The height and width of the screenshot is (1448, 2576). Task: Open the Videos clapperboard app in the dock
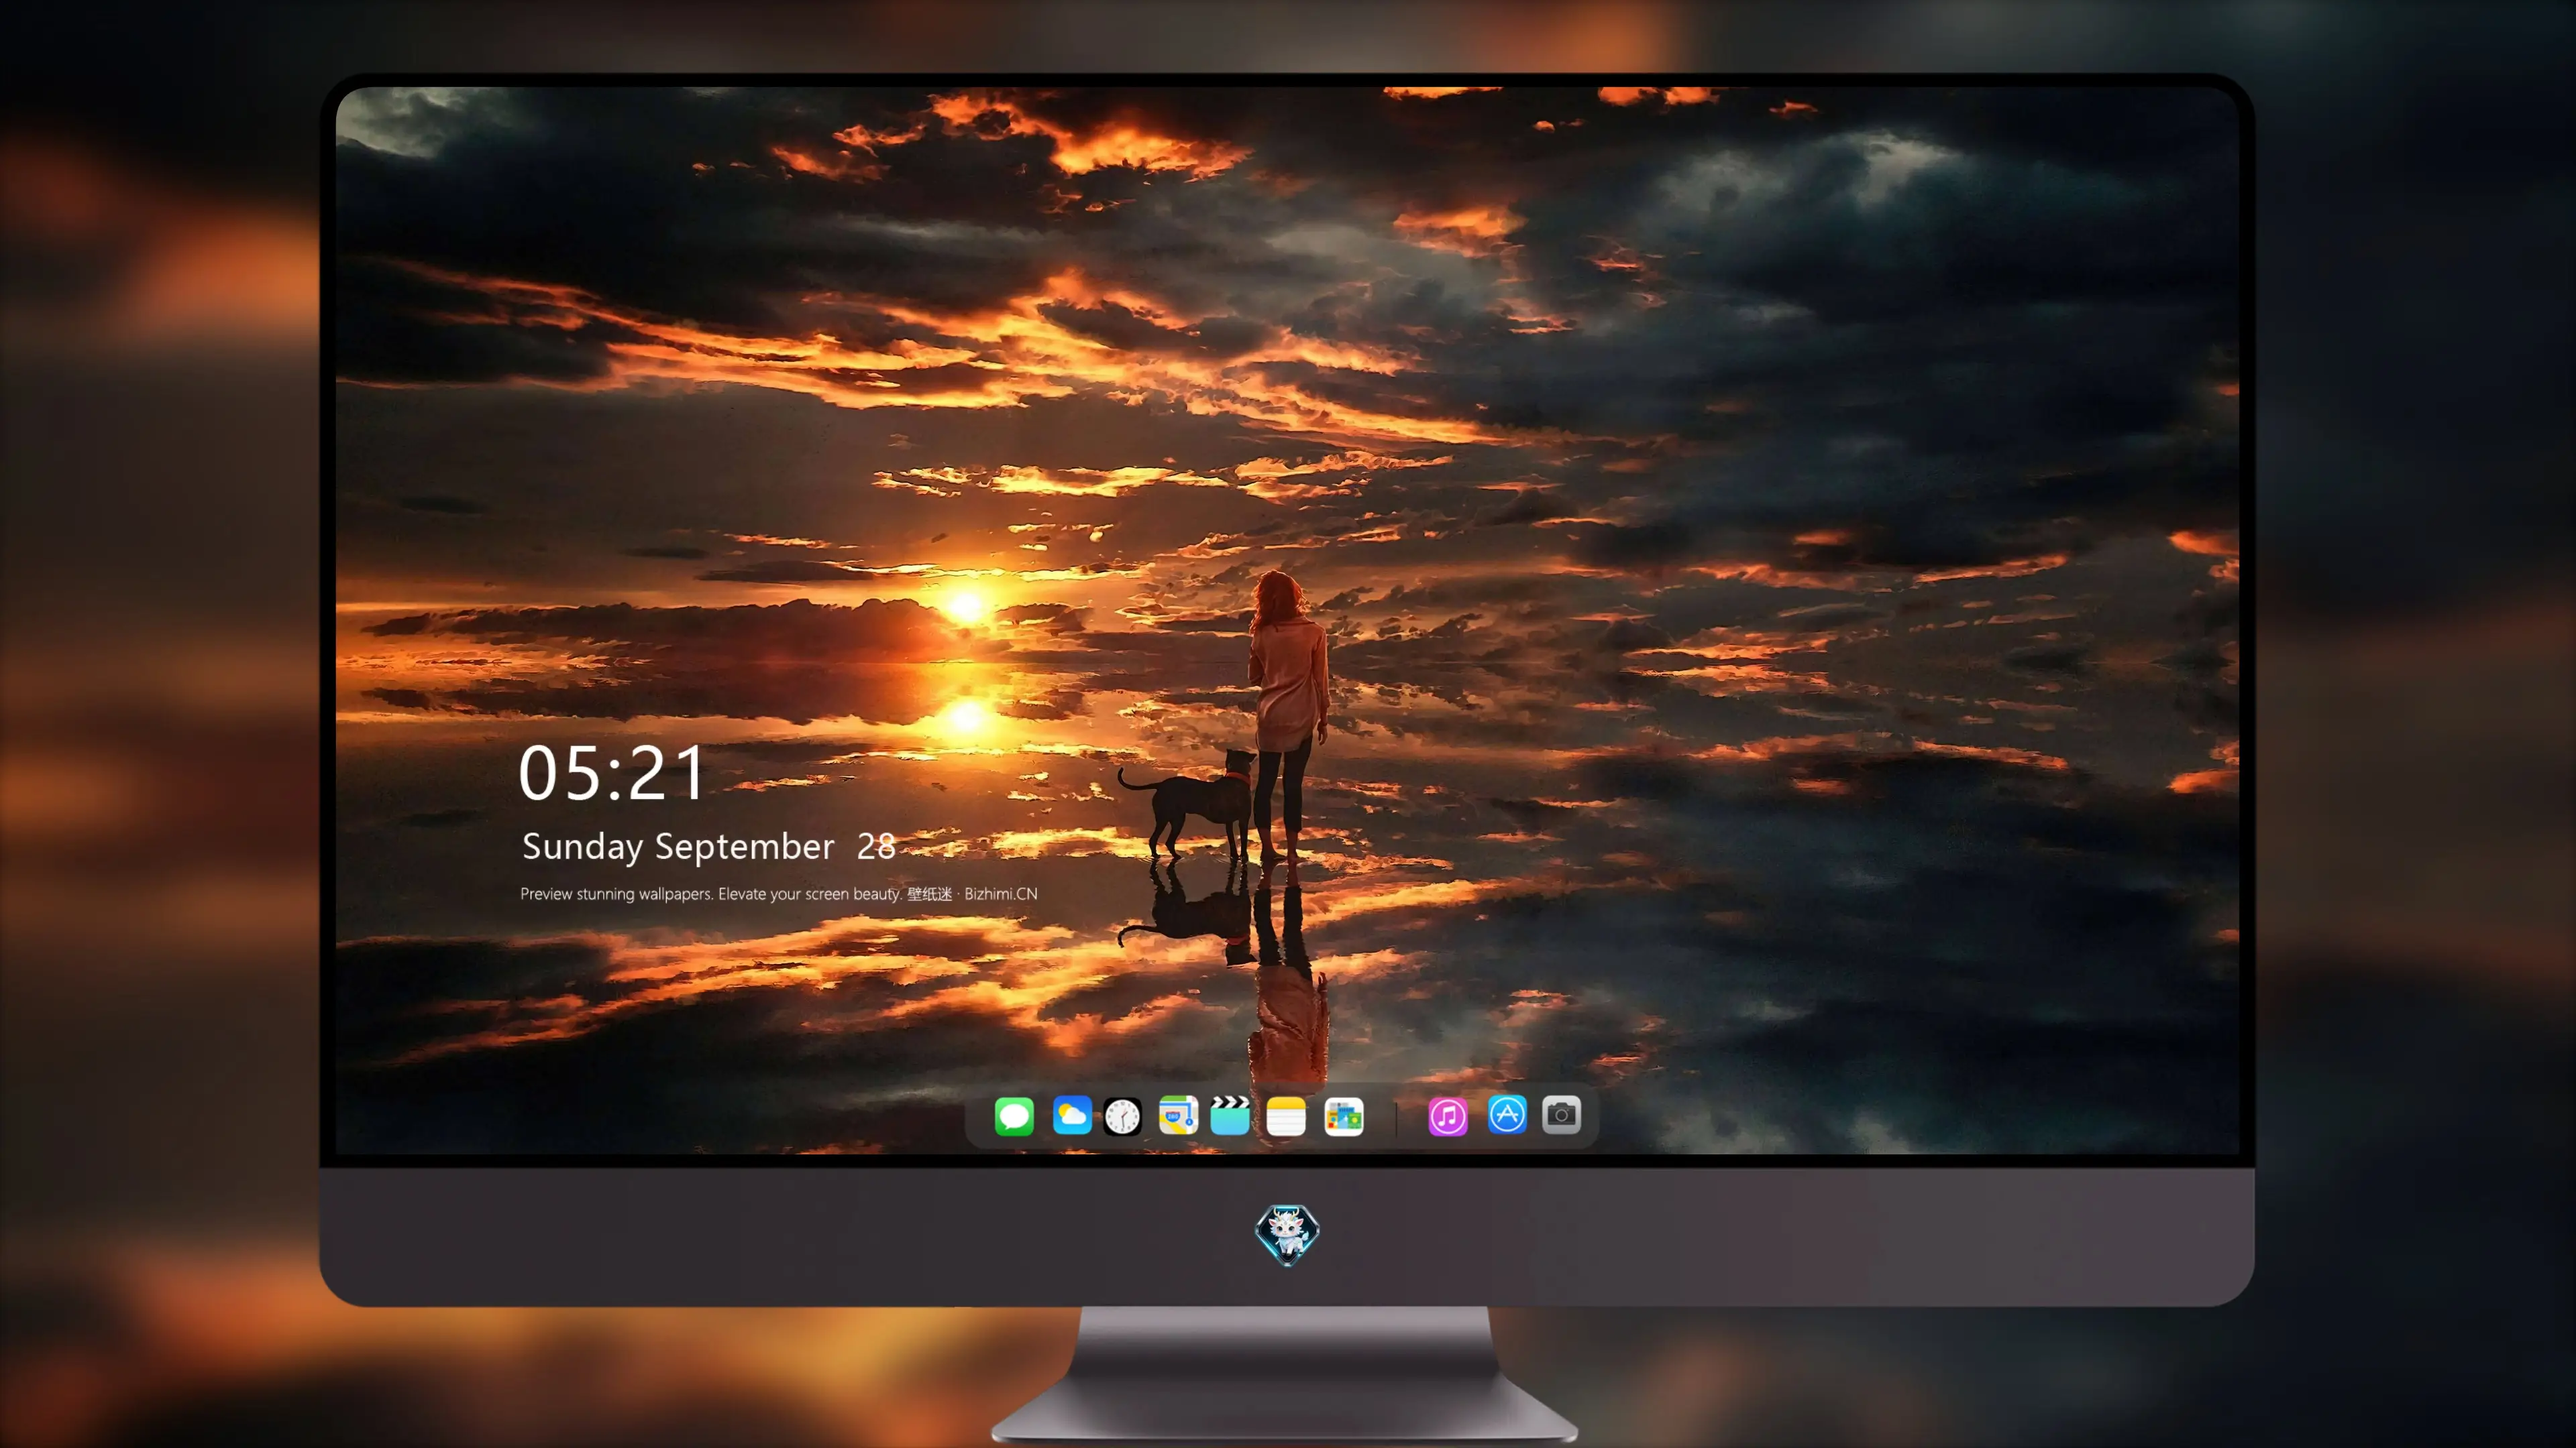(1230, 1115)
